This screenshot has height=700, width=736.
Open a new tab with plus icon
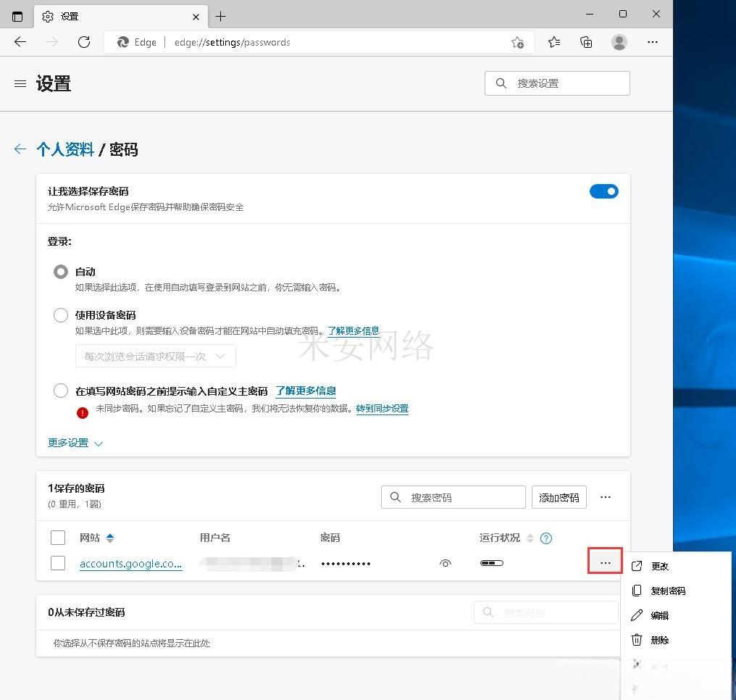[x=221, y=17]
